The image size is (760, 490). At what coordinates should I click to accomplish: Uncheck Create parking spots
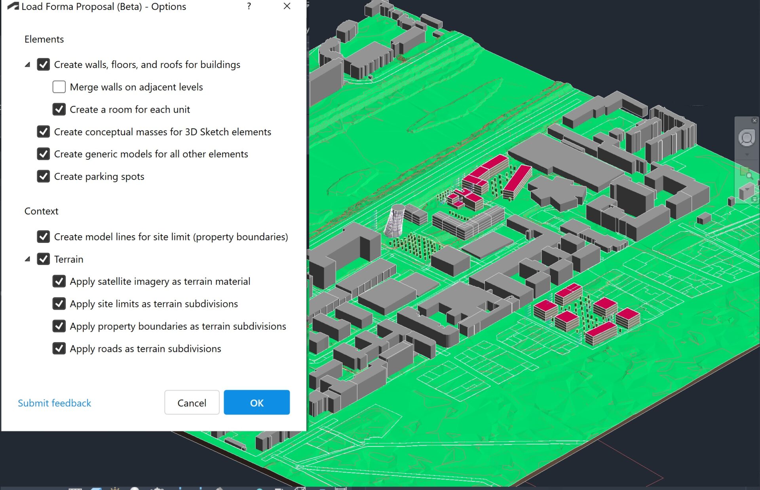[44, 176]
